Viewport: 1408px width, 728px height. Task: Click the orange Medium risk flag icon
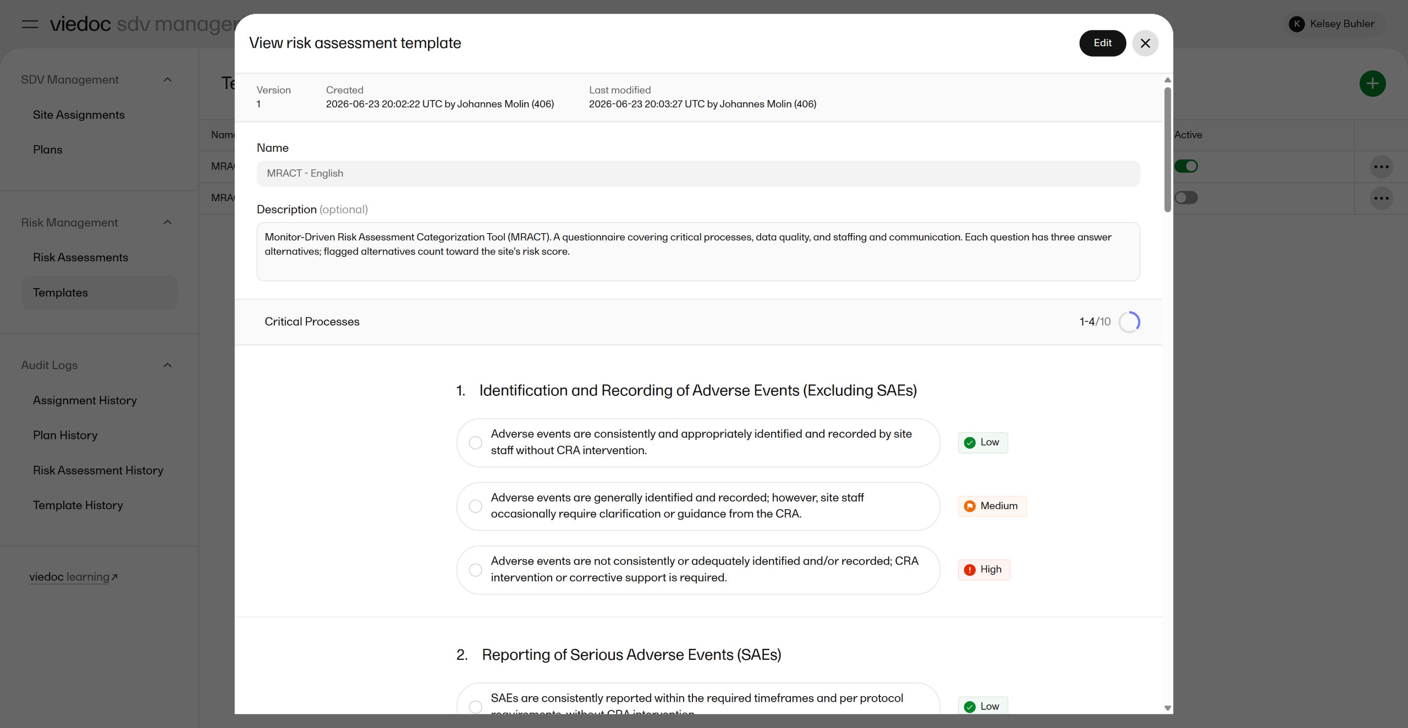[970, 506]
